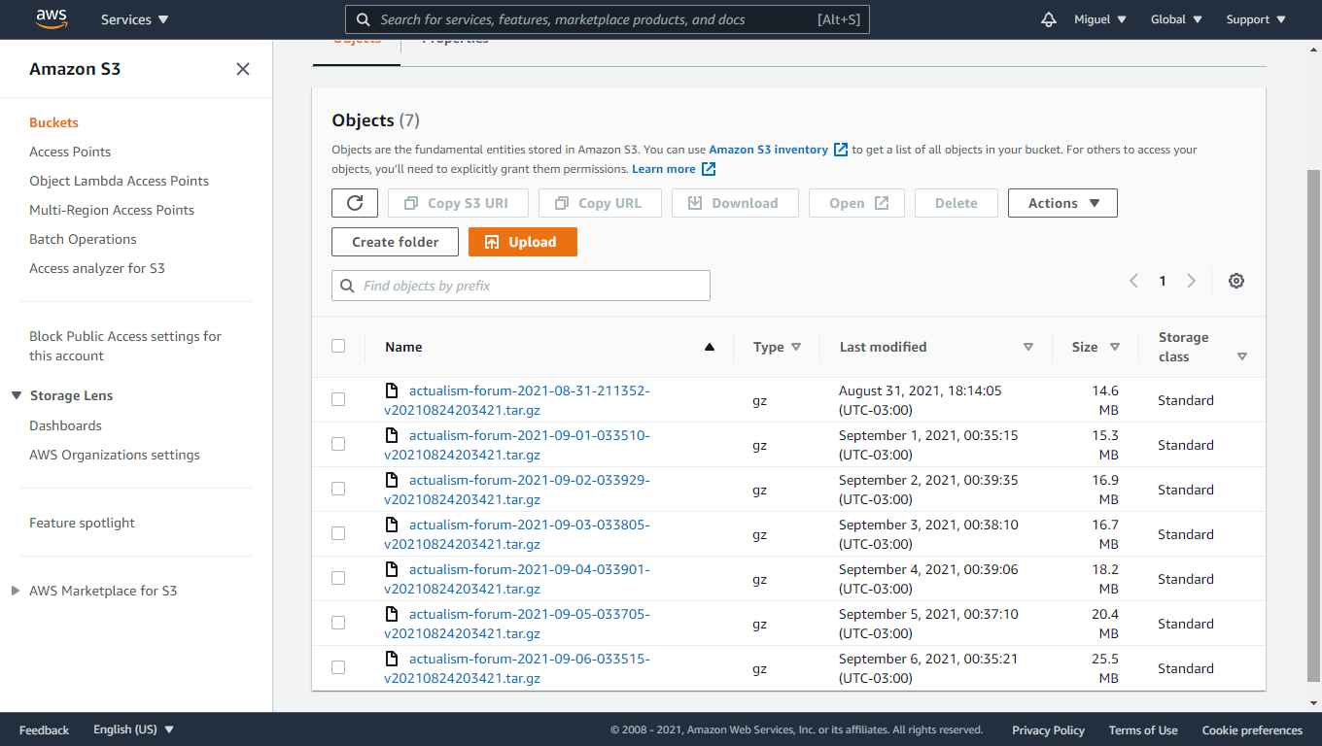Go to Buckets in sidebar

pyautogui.click(x=53, y=122)
